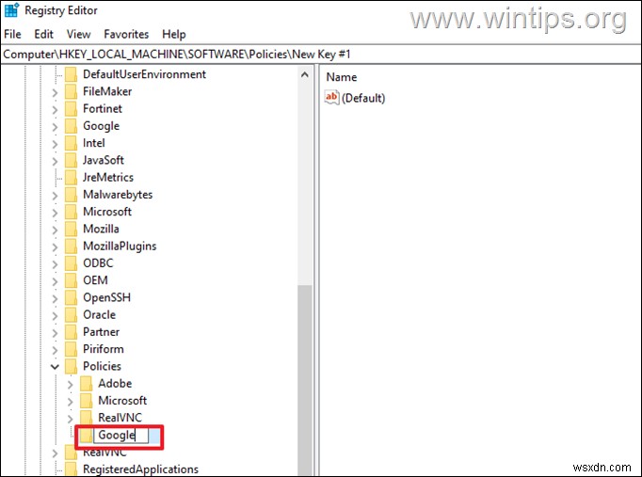
Task: Expand the Malwarebytes key
Action: (x=55, y=196)
